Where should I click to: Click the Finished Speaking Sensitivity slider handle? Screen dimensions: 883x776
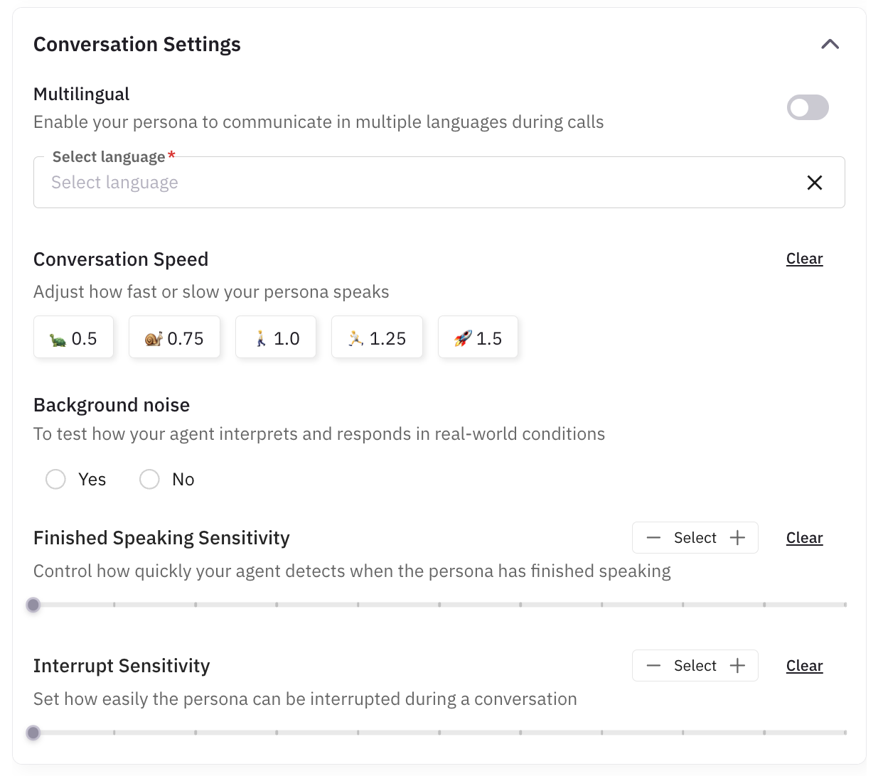[33, 605]
